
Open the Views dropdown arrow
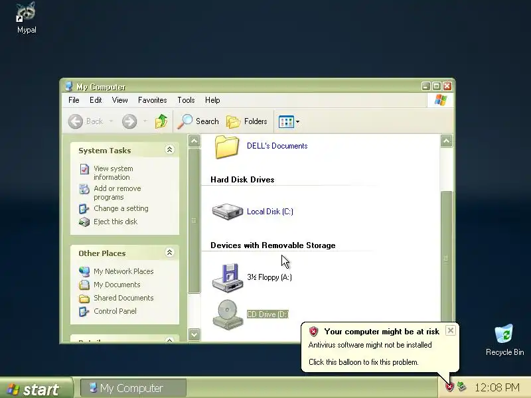(x=297, y=121)
